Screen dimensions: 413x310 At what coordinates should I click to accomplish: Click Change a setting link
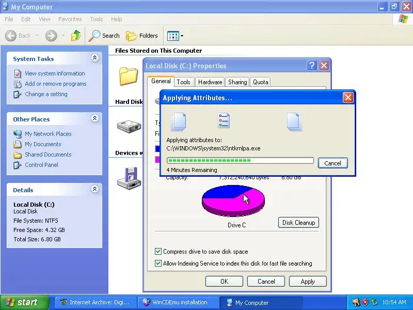46,94
